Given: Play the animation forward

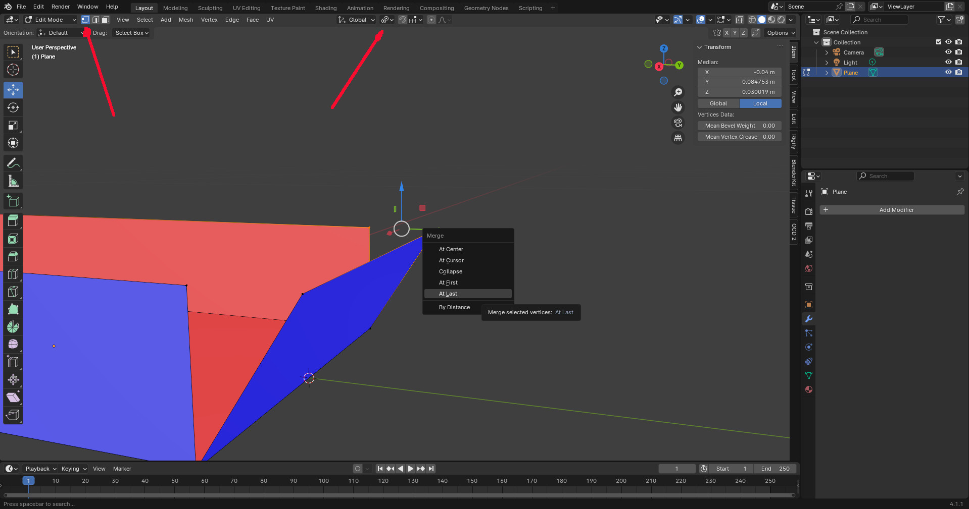Looking at the screenshot, I should pyautogui.click(x=411, y=469).
